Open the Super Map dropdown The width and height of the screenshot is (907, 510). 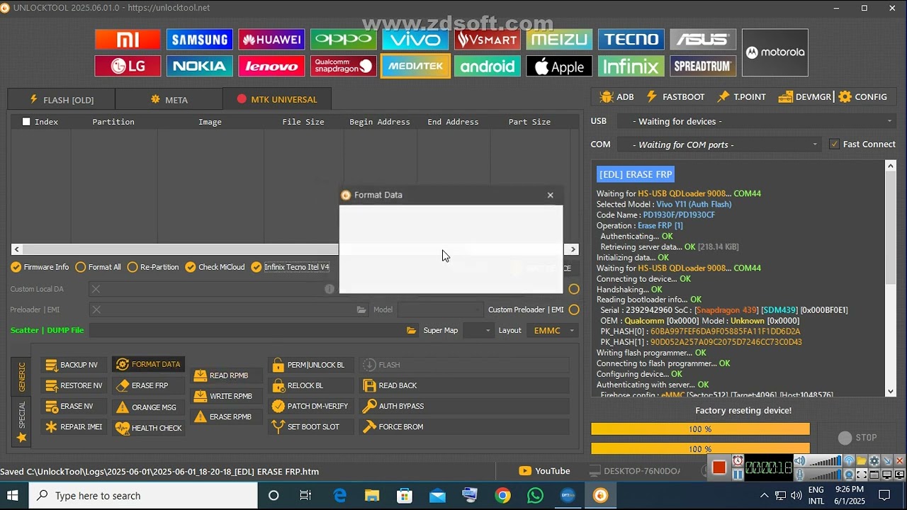click(478, 330)
